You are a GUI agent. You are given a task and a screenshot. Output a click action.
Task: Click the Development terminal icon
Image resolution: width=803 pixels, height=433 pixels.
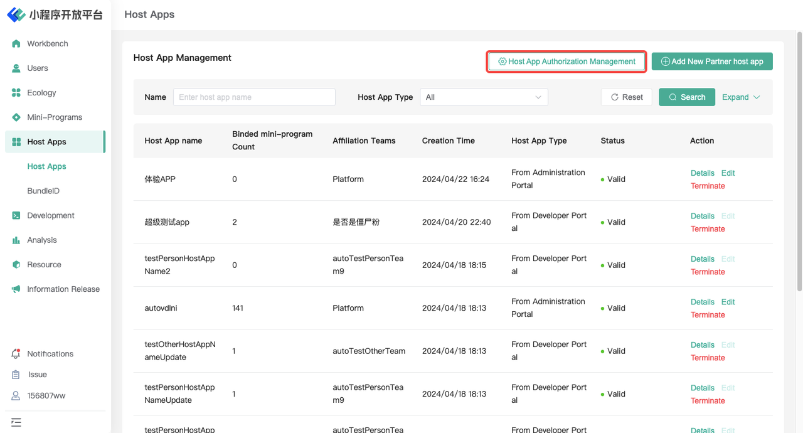click(x=16, y=216)
